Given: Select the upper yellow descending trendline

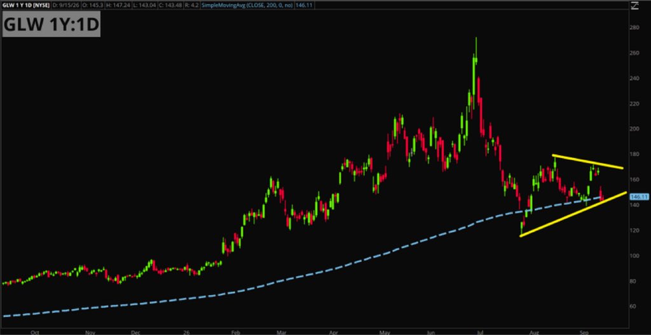Looking at the screenshot, I should [587, 162].
